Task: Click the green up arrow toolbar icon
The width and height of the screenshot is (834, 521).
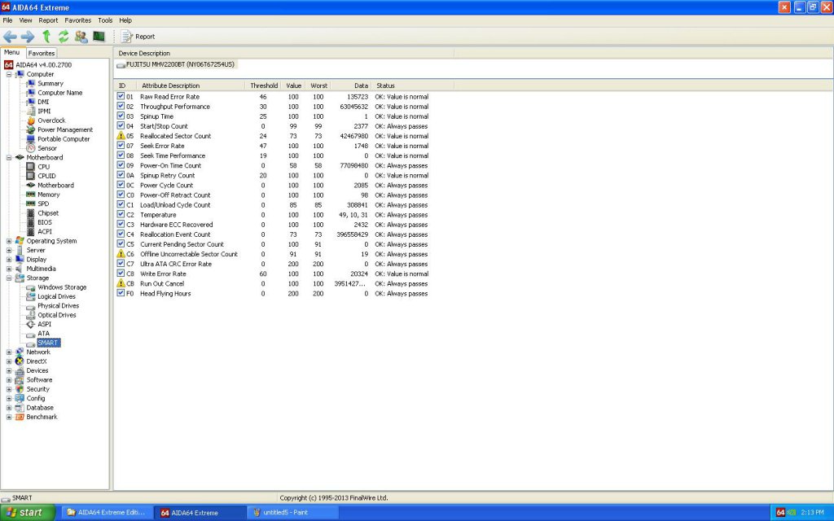Action: (x=46, y=37)
